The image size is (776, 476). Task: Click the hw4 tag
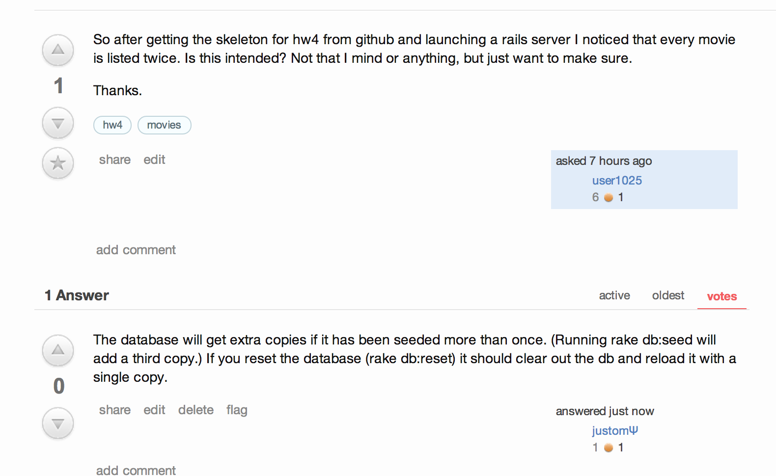(112, 125)
